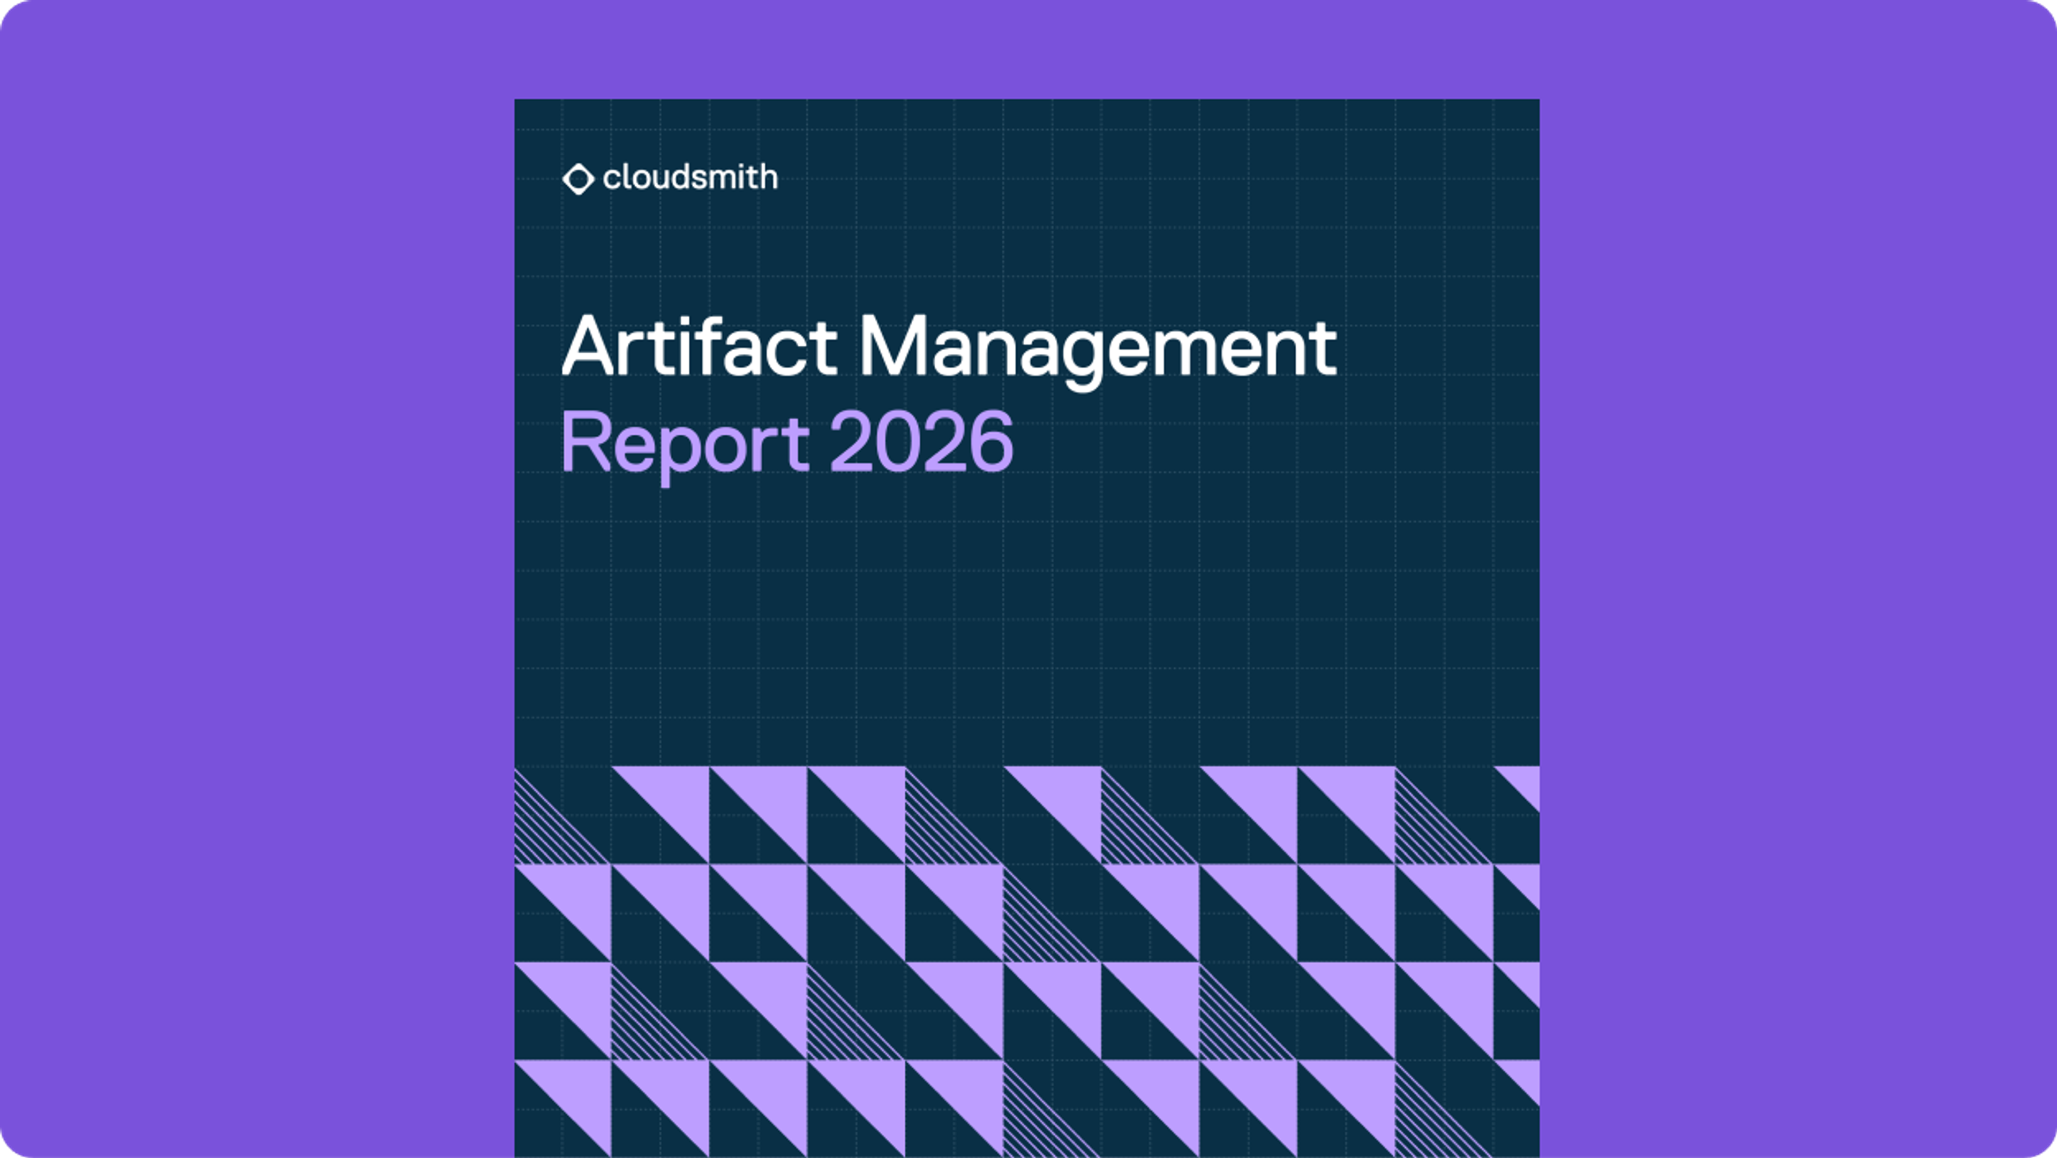Click the "cloudsmith" wordmark text
Screen dimensions: 2057x1158
[x=690, y=176]
